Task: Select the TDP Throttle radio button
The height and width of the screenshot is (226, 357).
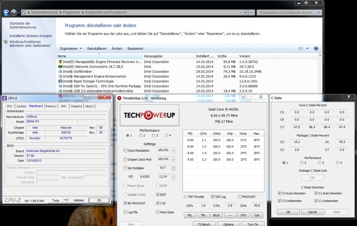Action: coord(185,197)
